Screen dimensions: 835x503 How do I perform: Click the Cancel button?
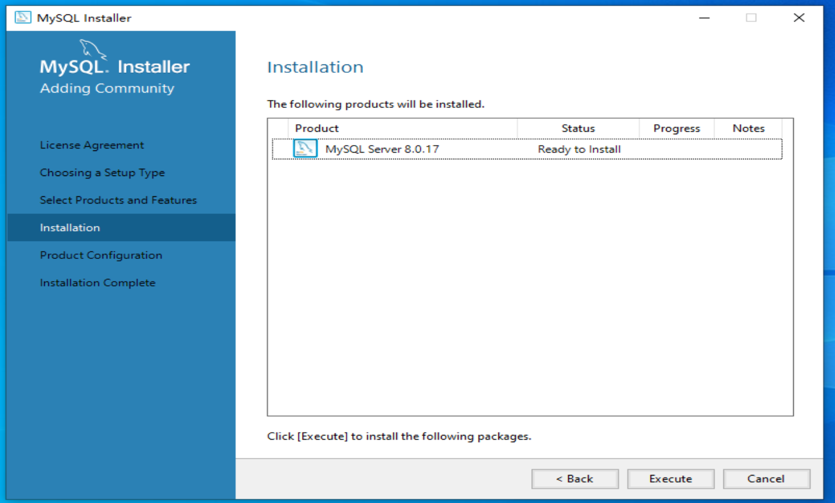click(766, 479)
